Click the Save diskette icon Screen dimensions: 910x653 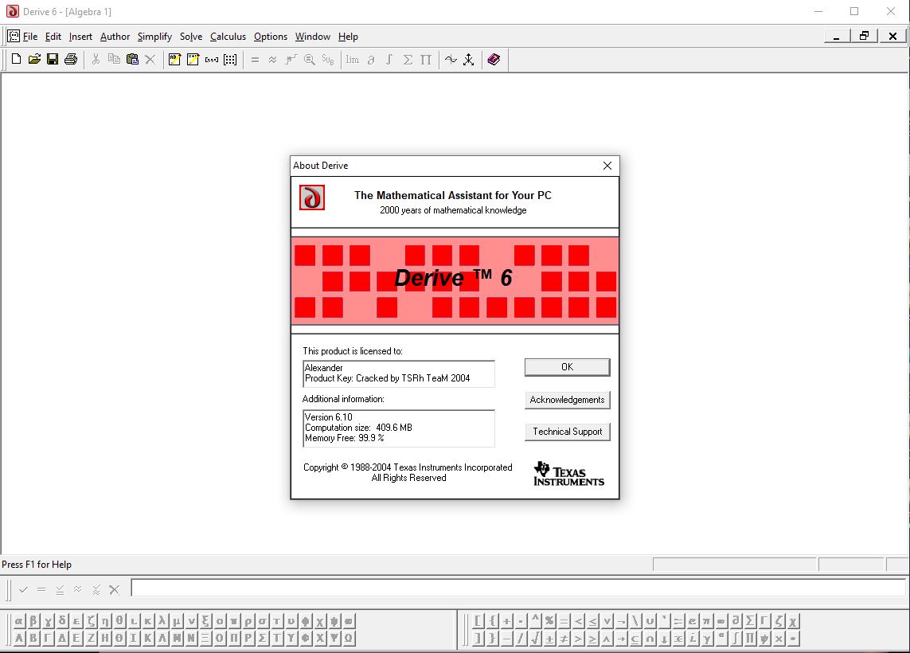[x=53, y=60]
